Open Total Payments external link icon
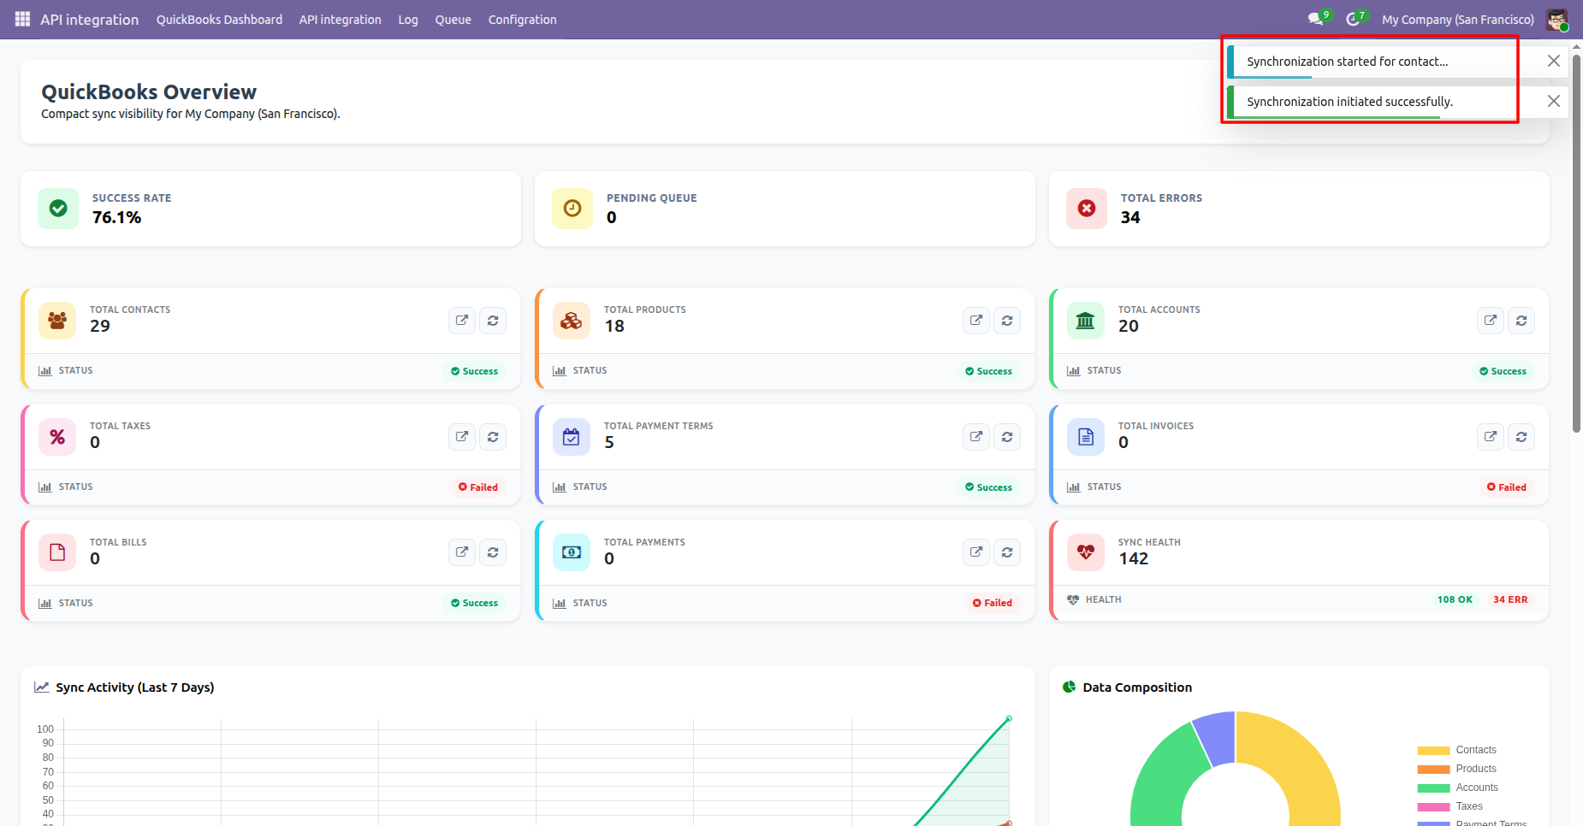Viewport: 1583px width, 826px height. [976, 552]
